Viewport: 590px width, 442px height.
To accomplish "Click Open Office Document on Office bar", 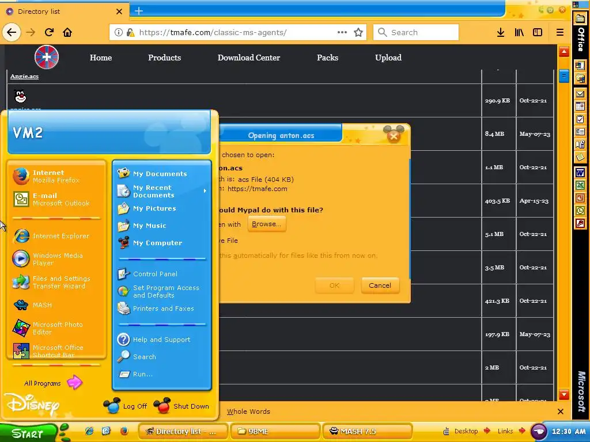I will coord(580,78).
